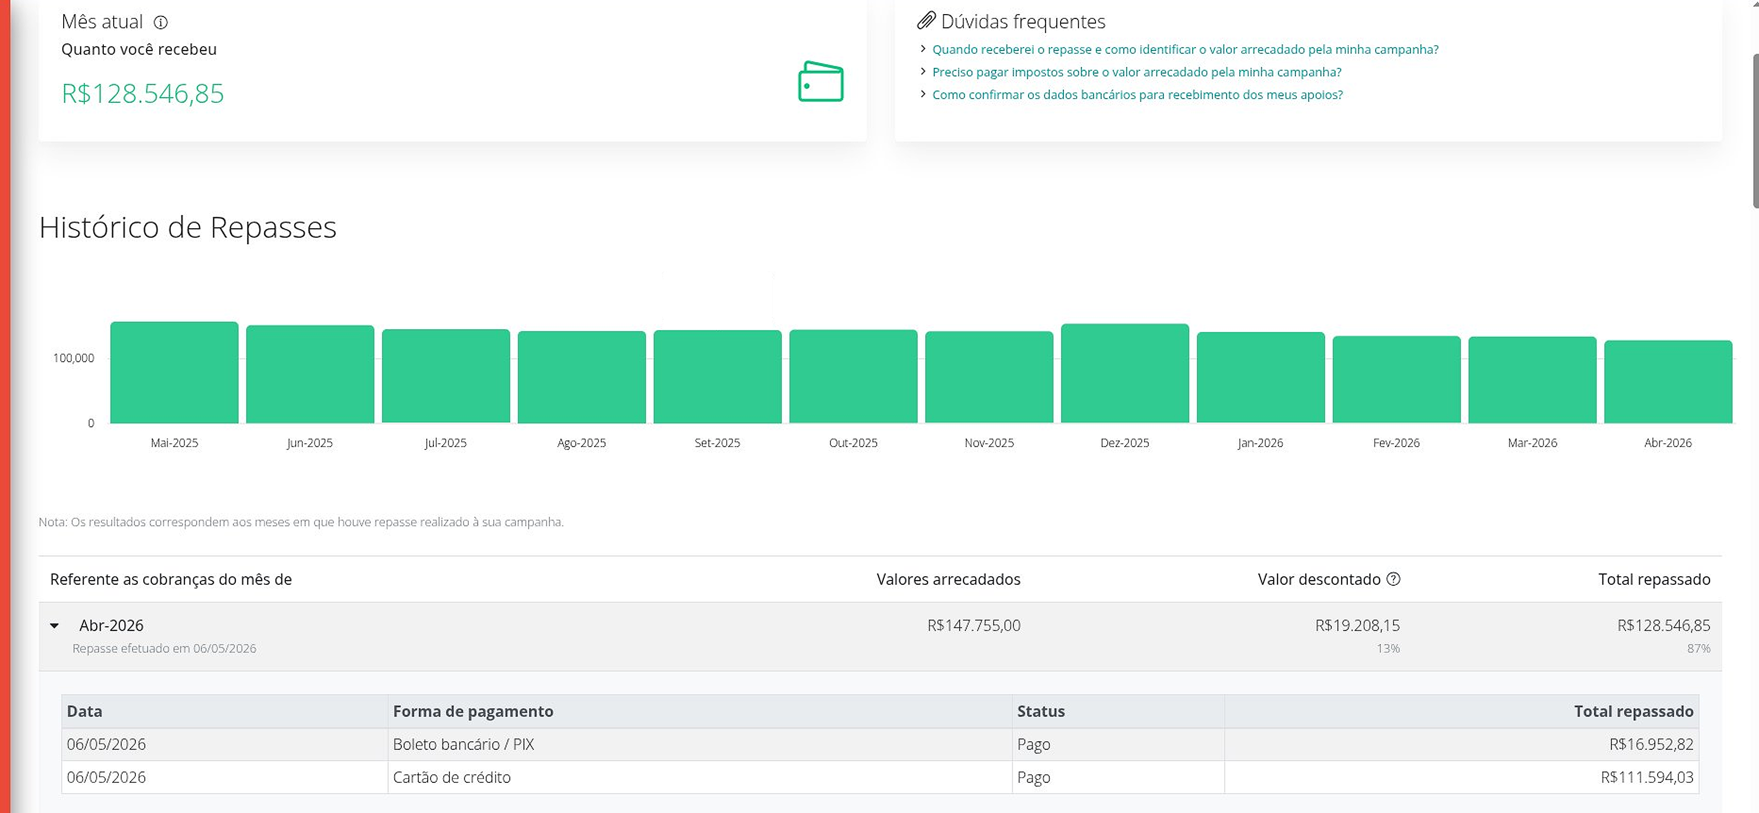
Task: Click the page vertical scrollbar
Action: pos(1755,130)
